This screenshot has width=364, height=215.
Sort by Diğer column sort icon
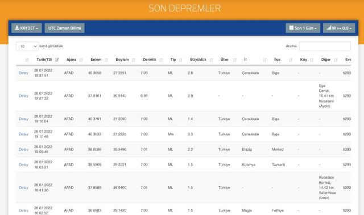click(x=336, y=60)
